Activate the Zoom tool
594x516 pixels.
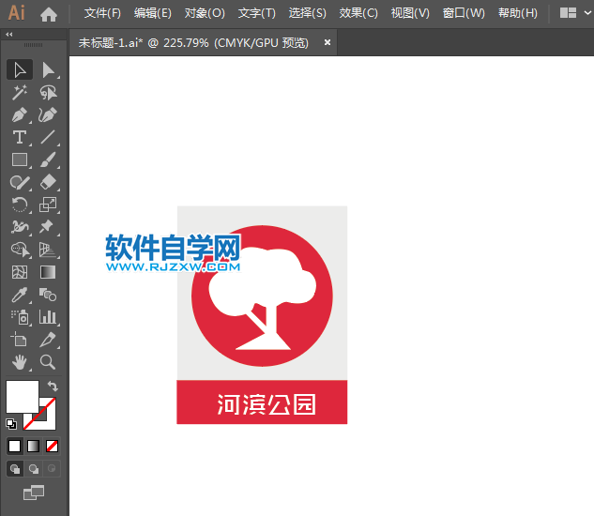click(x=48, y=362)
